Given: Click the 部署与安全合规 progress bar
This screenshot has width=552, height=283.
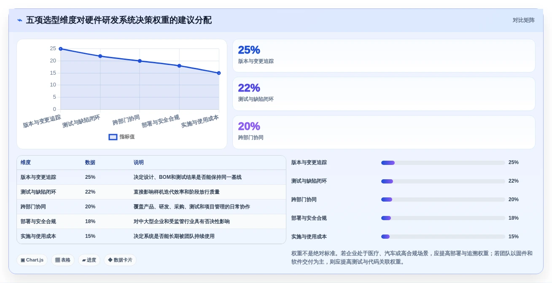Looking at the screenshot, I should point(443,218).
